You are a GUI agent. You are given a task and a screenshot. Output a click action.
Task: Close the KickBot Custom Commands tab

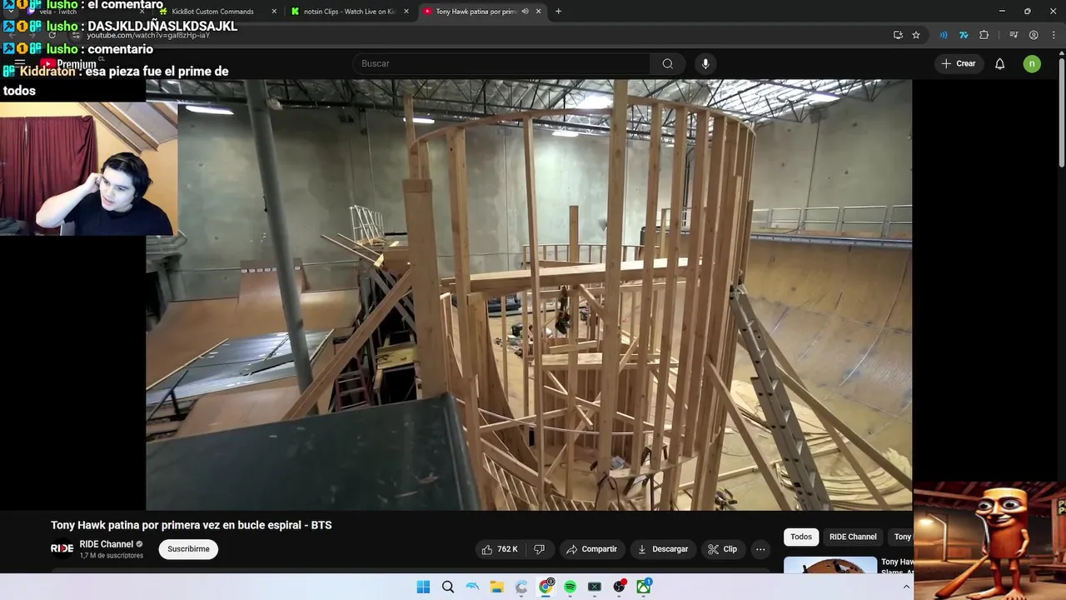pyautogui.click(x=275, y=12)
